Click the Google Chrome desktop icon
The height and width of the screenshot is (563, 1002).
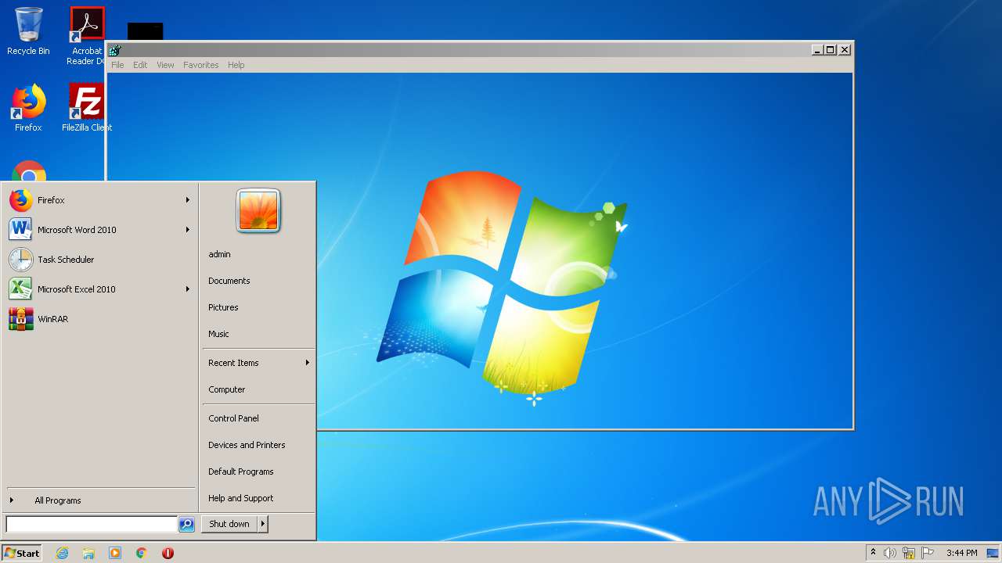click(x=29, y=172)
